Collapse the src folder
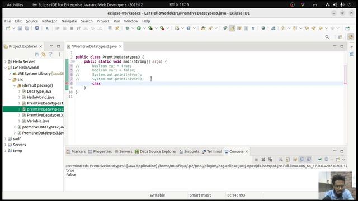This screenshot has height=201, width=358. coord(10,79)
